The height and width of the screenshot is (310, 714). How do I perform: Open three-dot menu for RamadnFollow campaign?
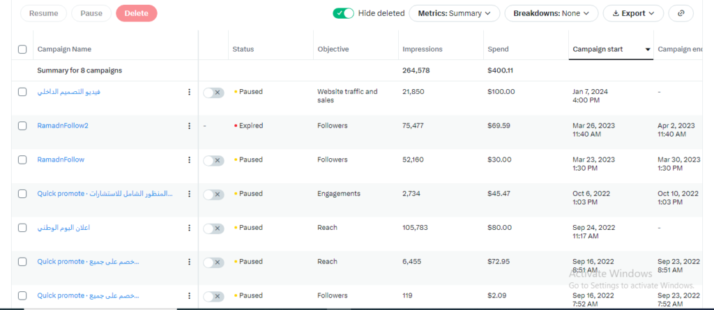189,160
